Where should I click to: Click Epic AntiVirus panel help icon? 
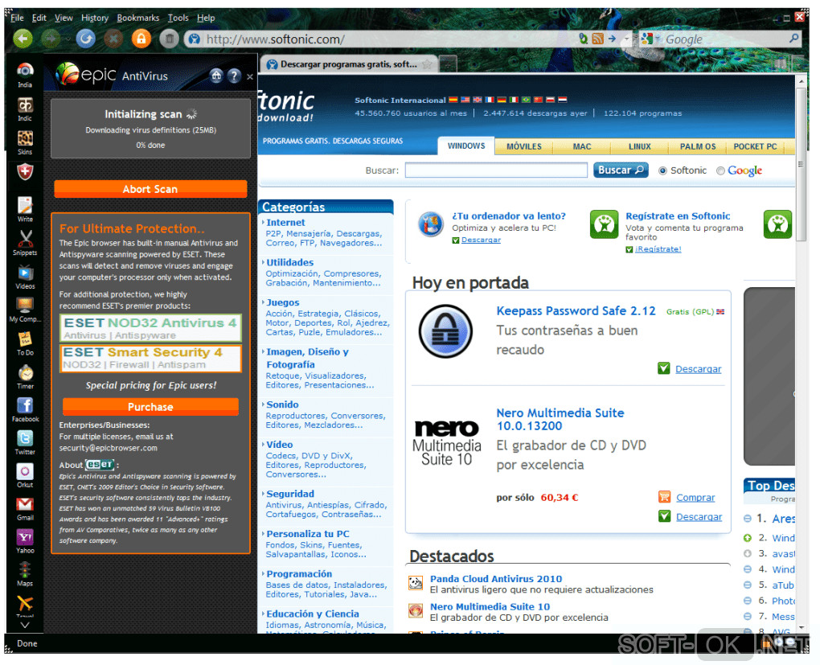coord(234,76)
